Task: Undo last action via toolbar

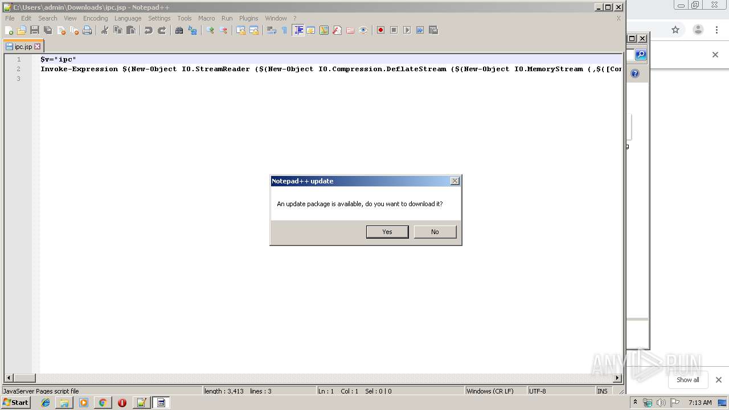Action: [x=149, y=30]
